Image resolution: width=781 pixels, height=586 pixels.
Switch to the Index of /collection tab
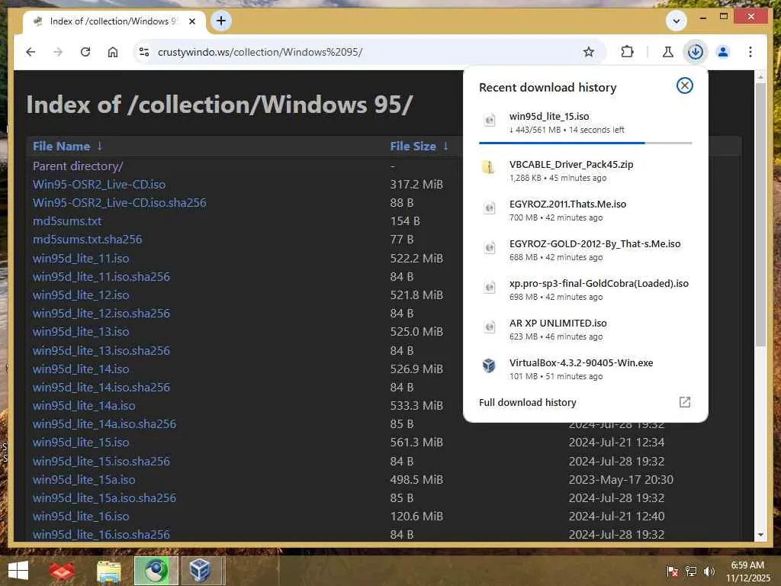tap(114, 21)
